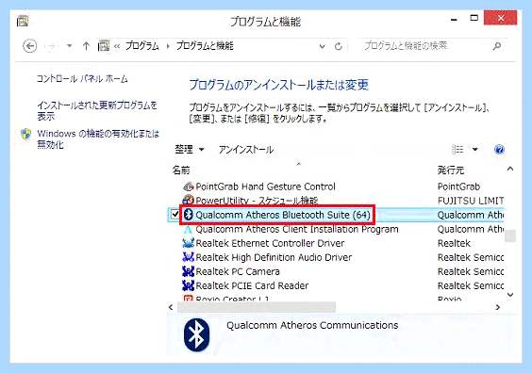The width and height of the screenshot is (532, 373).
Task: Maximize the プログラムと機能 window
Action: 474,18
